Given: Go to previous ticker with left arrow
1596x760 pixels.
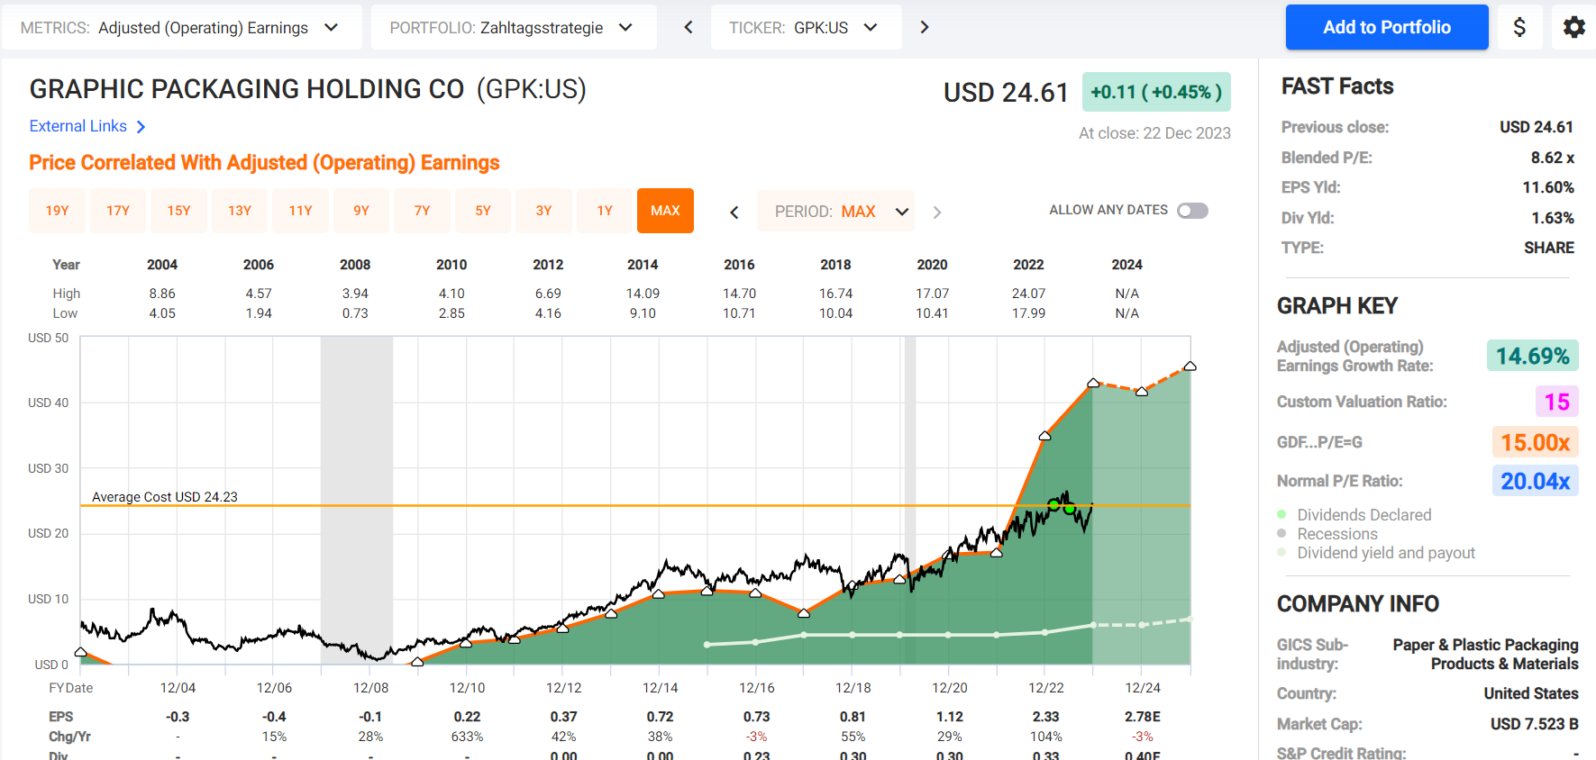Looking at the screenshot, I should (689, 27).
